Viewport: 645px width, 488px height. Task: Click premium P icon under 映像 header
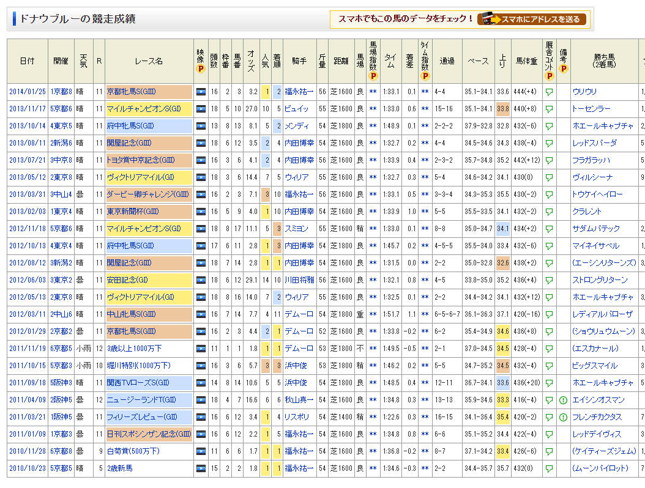[200, 69]
